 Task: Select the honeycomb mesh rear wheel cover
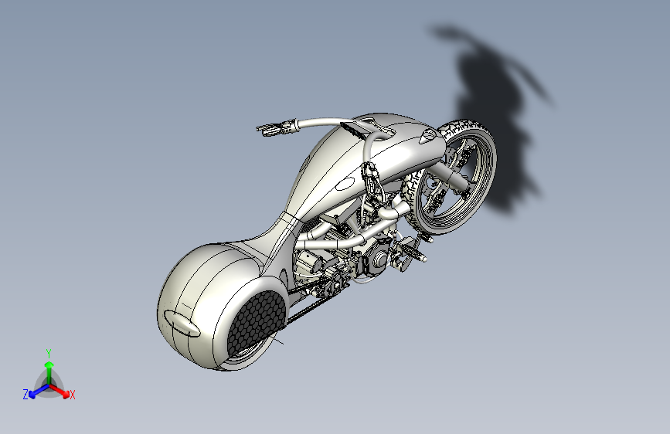click(256, 324)
